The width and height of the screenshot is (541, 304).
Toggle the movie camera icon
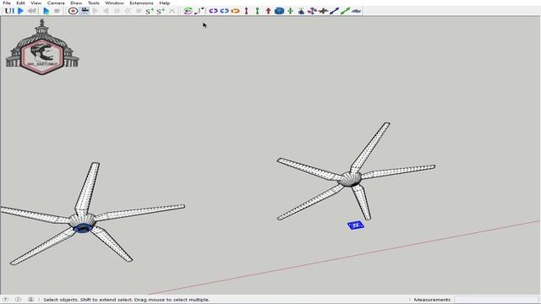click(85, 11)
